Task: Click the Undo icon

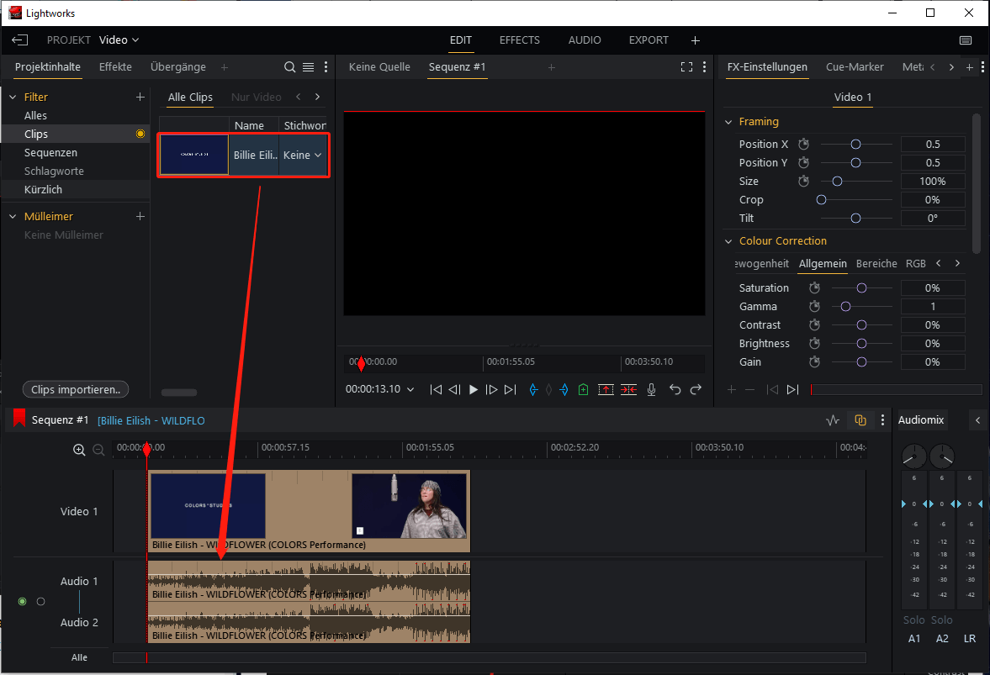Action: click(674, 389)
